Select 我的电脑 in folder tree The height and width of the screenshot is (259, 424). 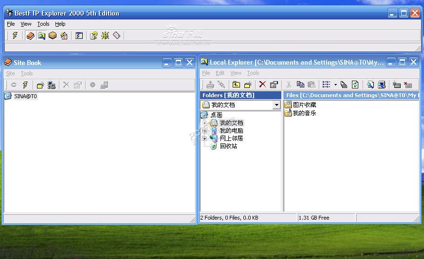tap(231, 131)
